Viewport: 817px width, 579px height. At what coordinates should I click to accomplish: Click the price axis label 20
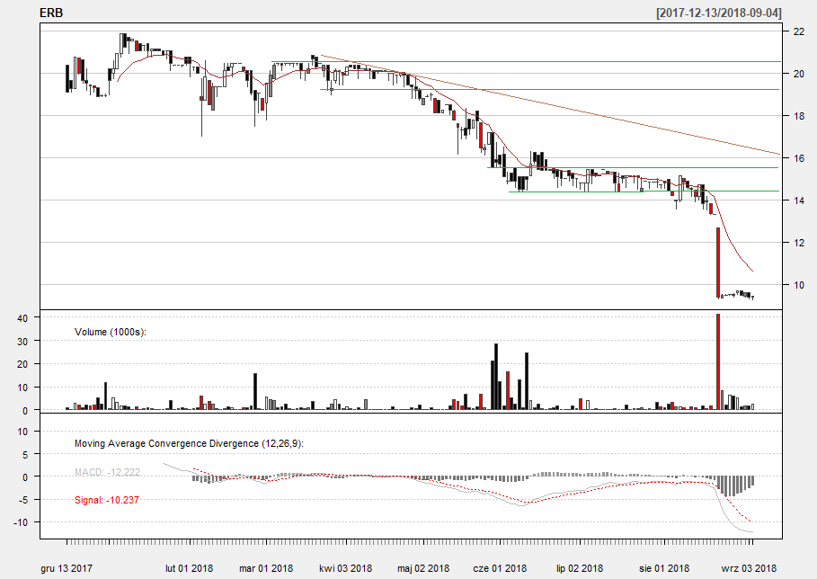[798, 74]
